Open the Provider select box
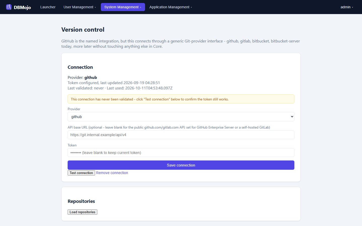This screenshot has width=362, height=226. pyautogui.click(x=181, y=117)
